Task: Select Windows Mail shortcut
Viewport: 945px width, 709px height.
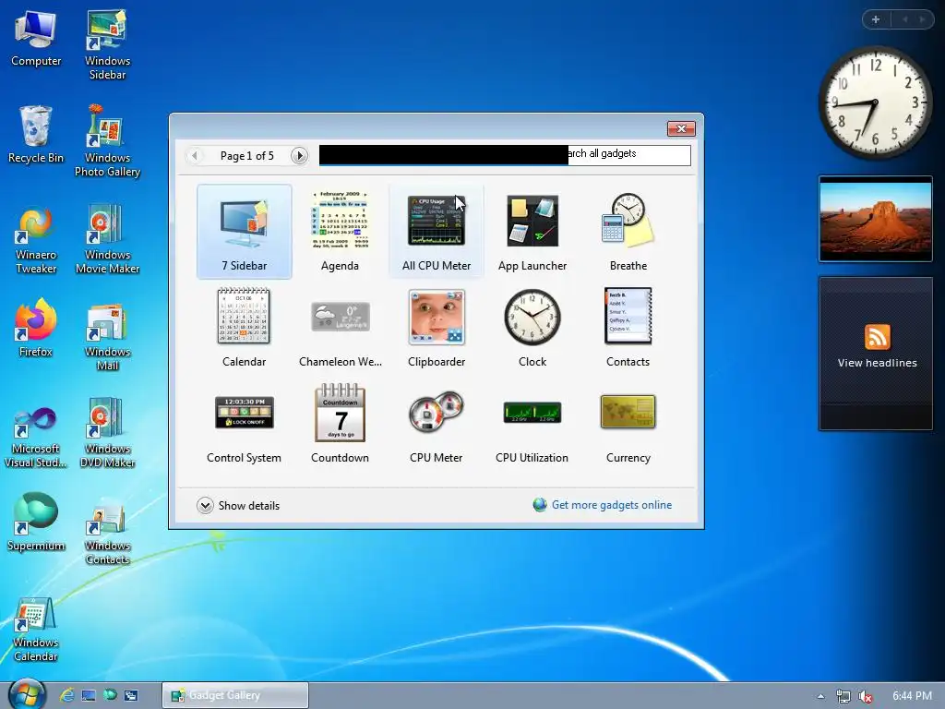Action: coord(107,336)
